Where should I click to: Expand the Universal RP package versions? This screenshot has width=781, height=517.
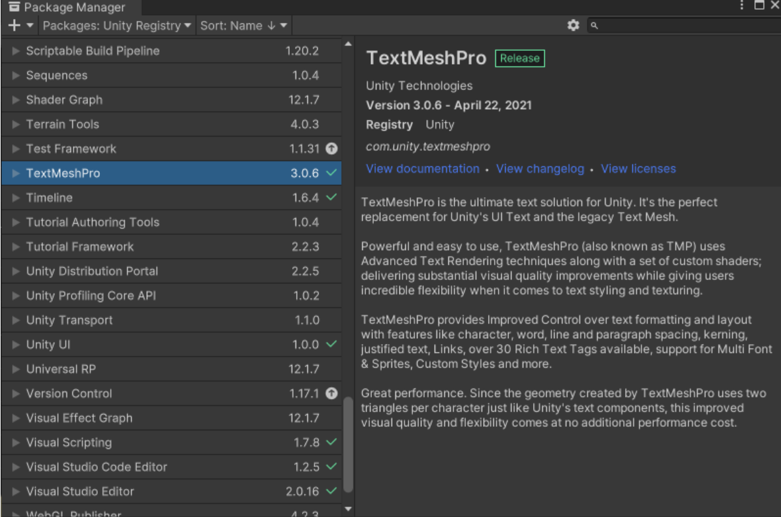click(16, 369)
